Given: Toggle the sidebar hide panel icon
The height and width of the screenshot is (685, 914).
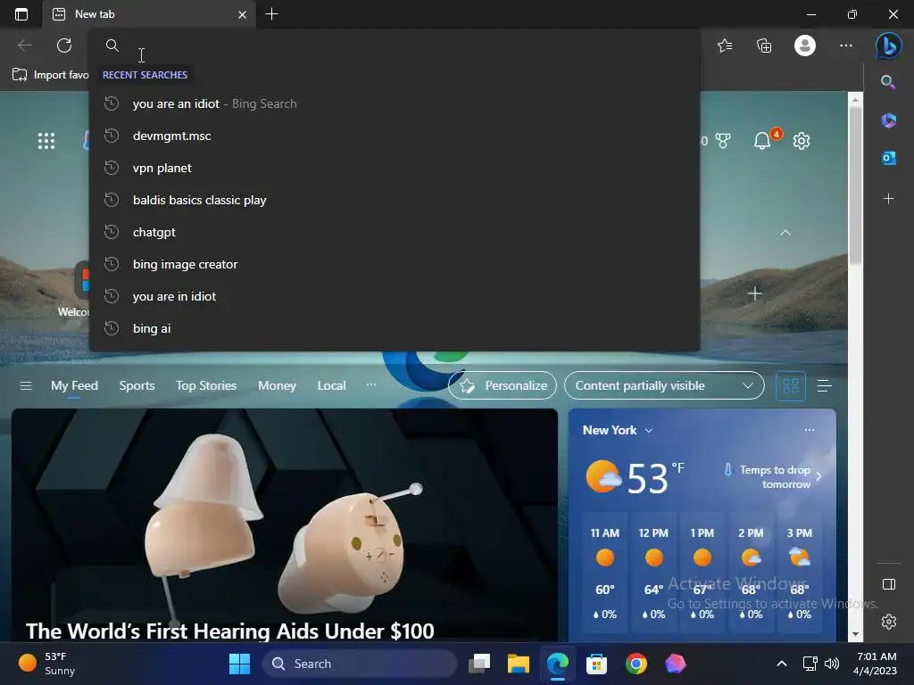Looking at the screenshot, I should coord(889,584).
